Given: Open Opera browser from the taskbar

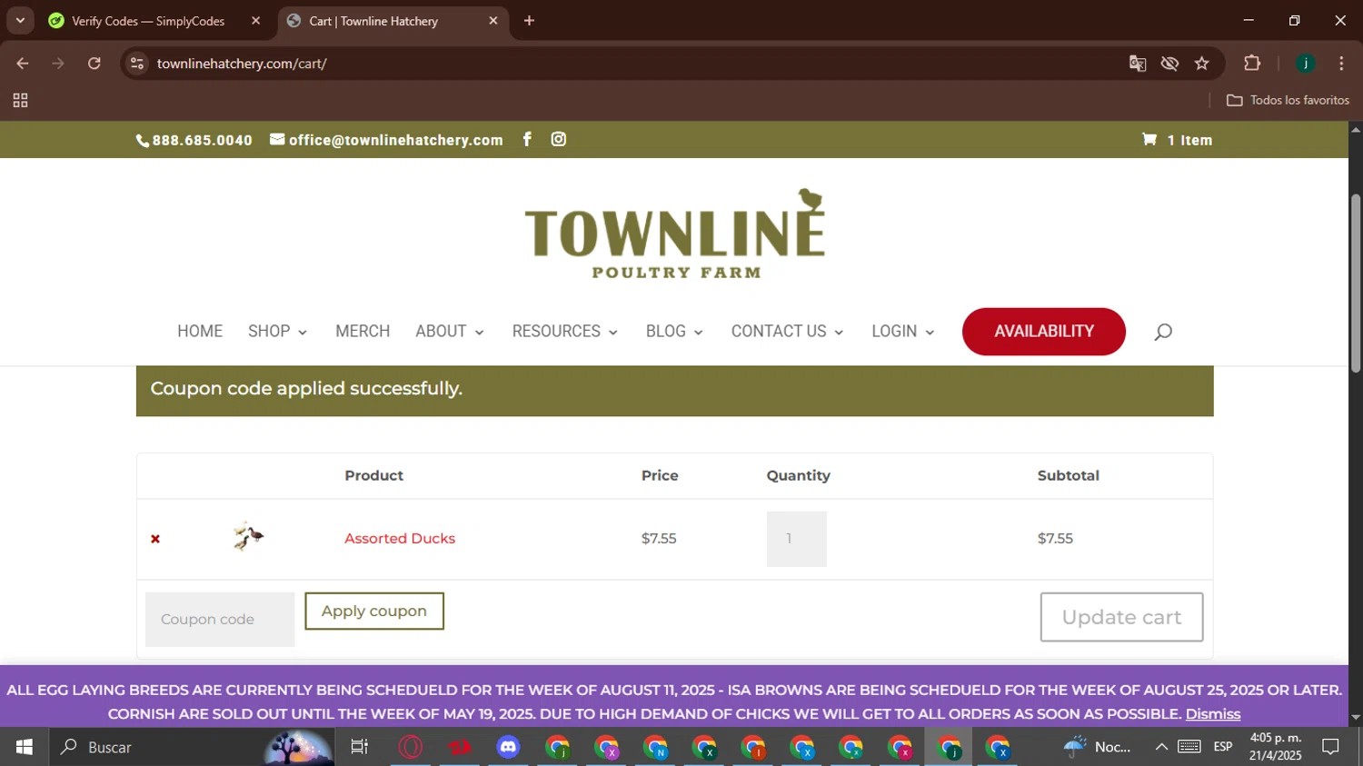Looking at the screenshot, I should point(411,747).
